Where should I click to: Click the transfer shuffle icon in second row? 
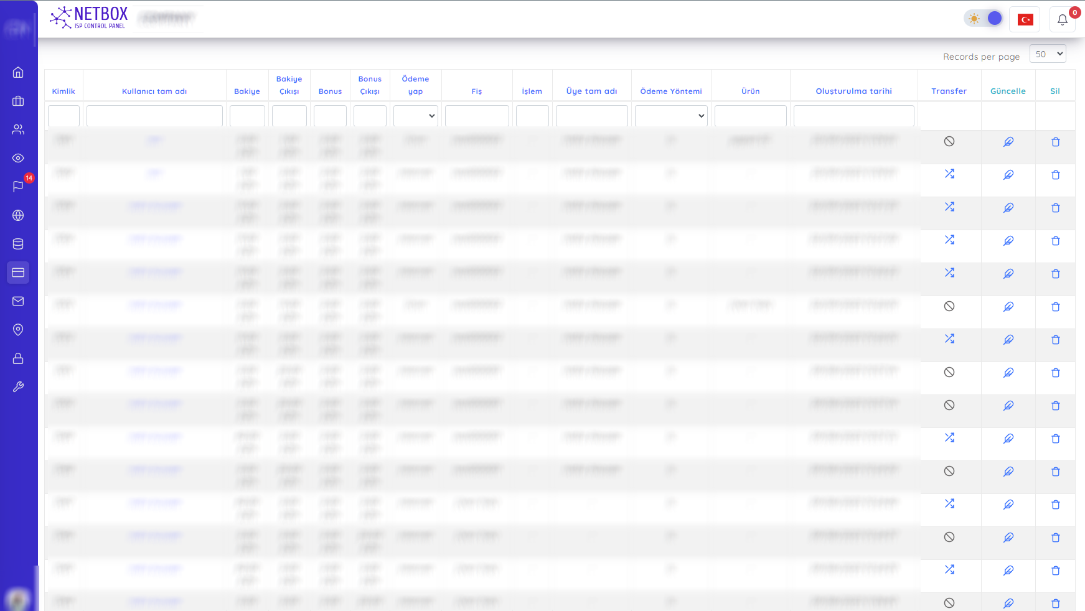(x=949, y=174)
